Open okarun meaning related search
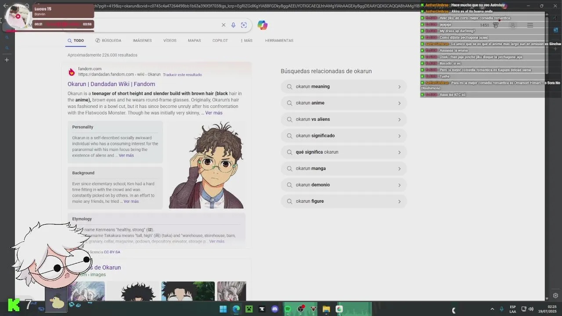562x316 pixels. [344, 86]
